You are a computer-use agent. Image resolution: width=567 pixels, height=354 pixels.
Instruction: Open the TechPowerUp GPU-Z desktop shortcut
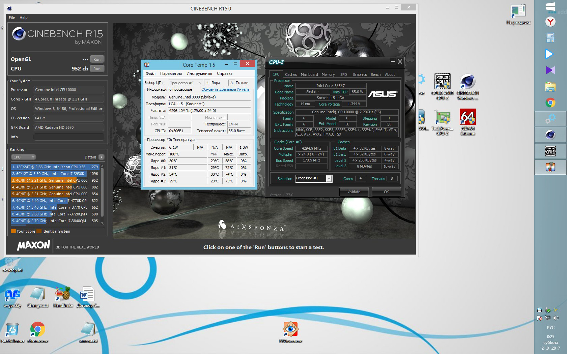click(443, 122)
